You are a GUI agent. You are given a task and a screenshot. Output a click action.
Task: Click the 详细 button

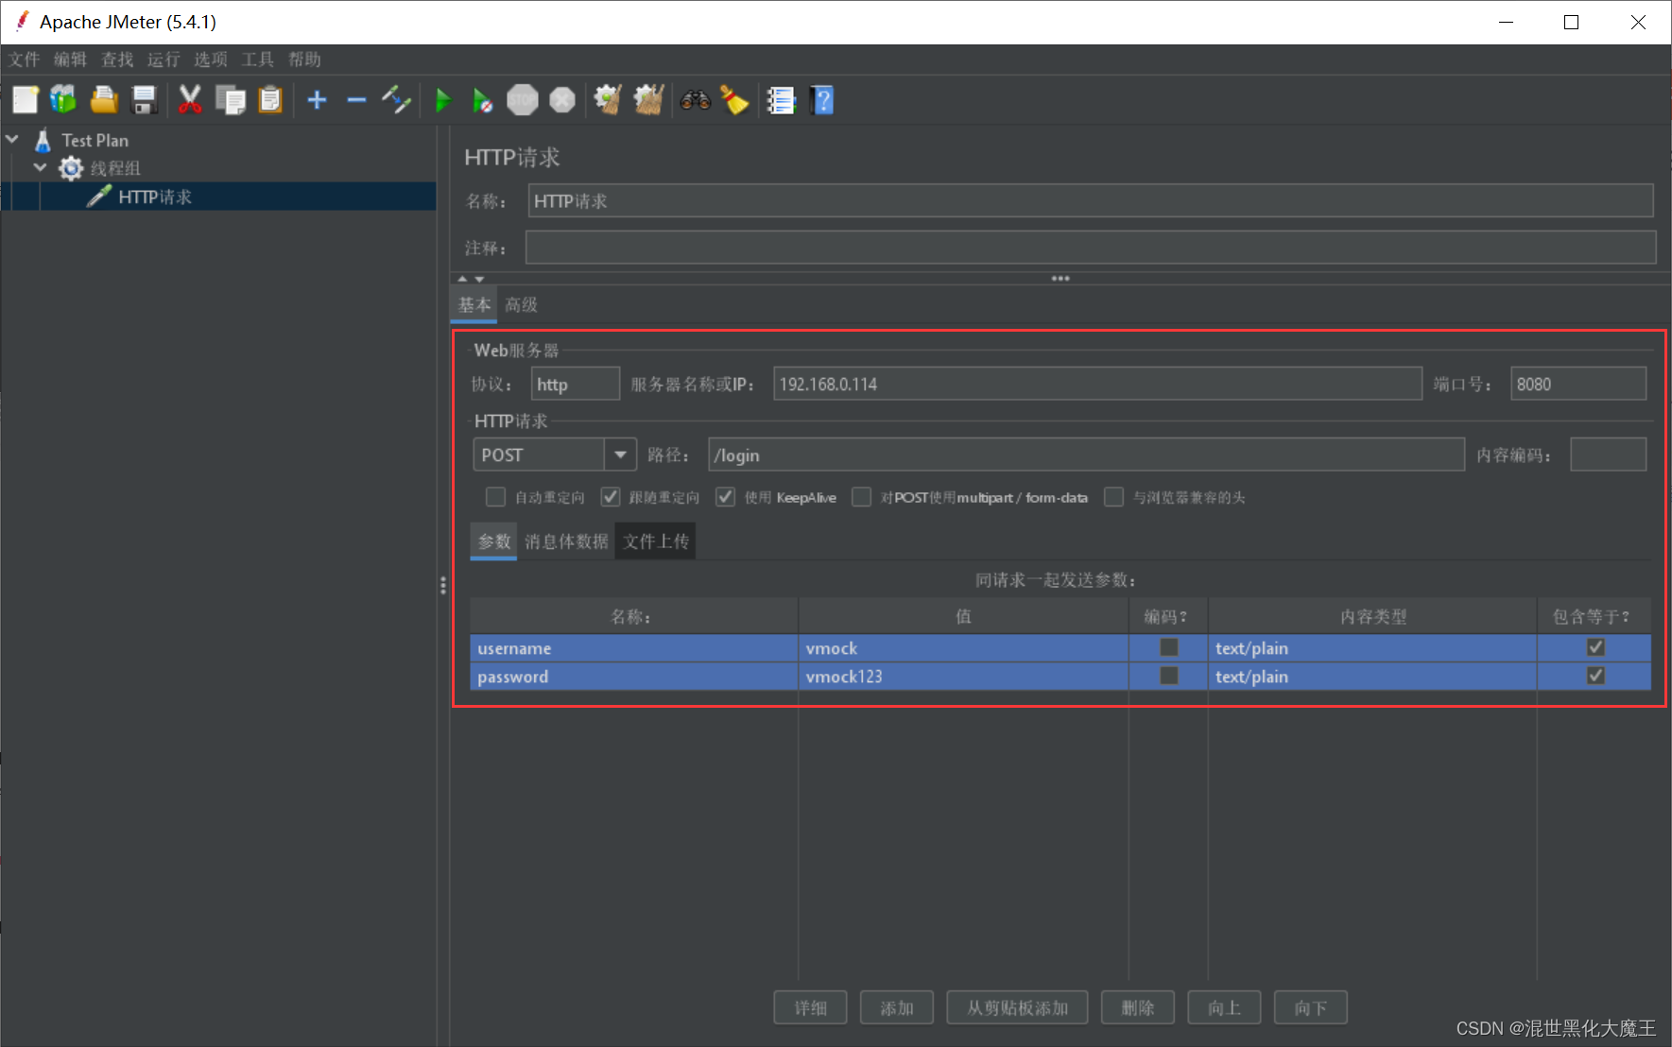point(810,1007)
